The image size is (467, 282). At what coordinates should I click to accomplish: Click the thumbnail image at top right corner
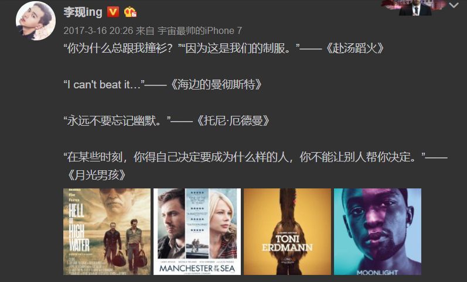[x=415, y=8]
